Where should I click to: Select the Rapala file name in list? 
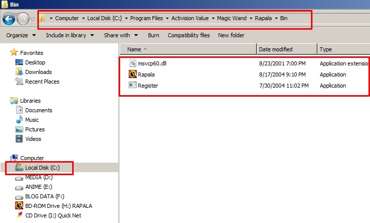146,75
